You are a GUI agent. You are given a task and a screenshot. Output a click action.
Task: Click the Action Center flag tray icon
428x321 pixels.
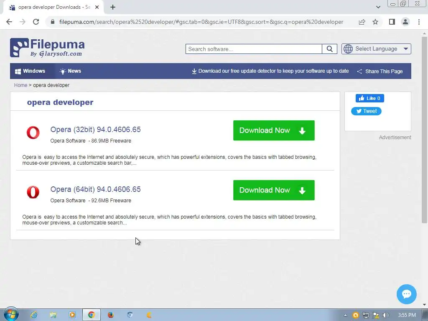(376, 315)
